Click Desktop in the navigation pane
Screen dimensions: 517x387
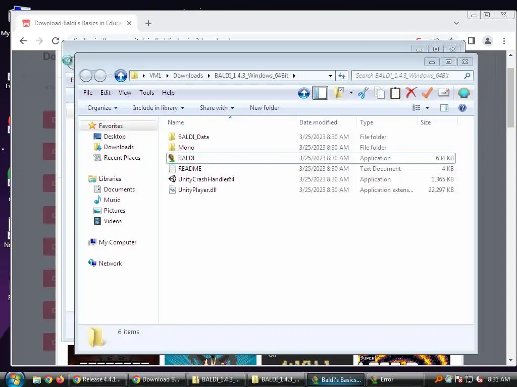tap(115, 137)
